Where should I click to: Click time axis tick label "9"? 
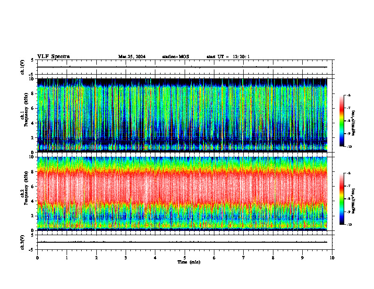tap(302, 258)
